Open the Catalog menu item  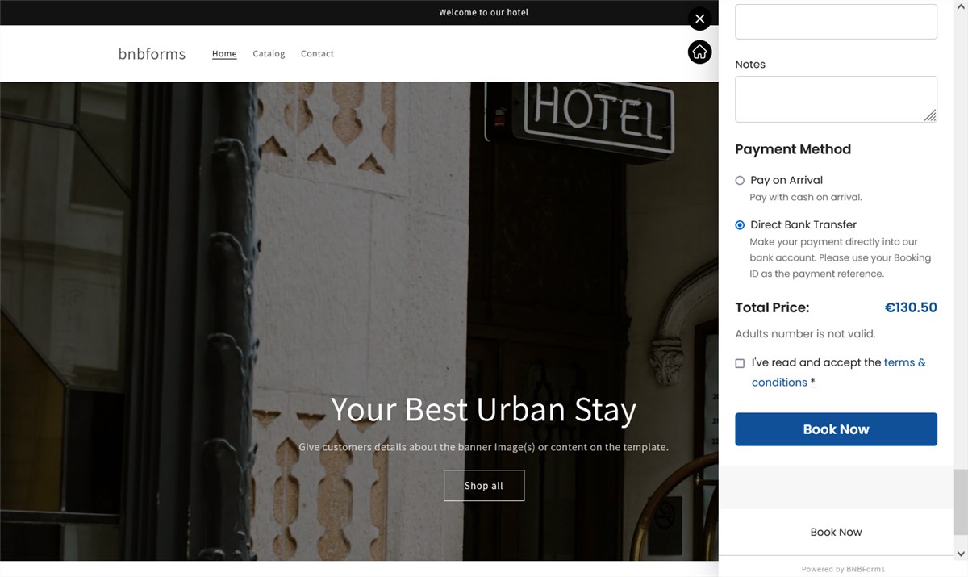pos(269,54)
